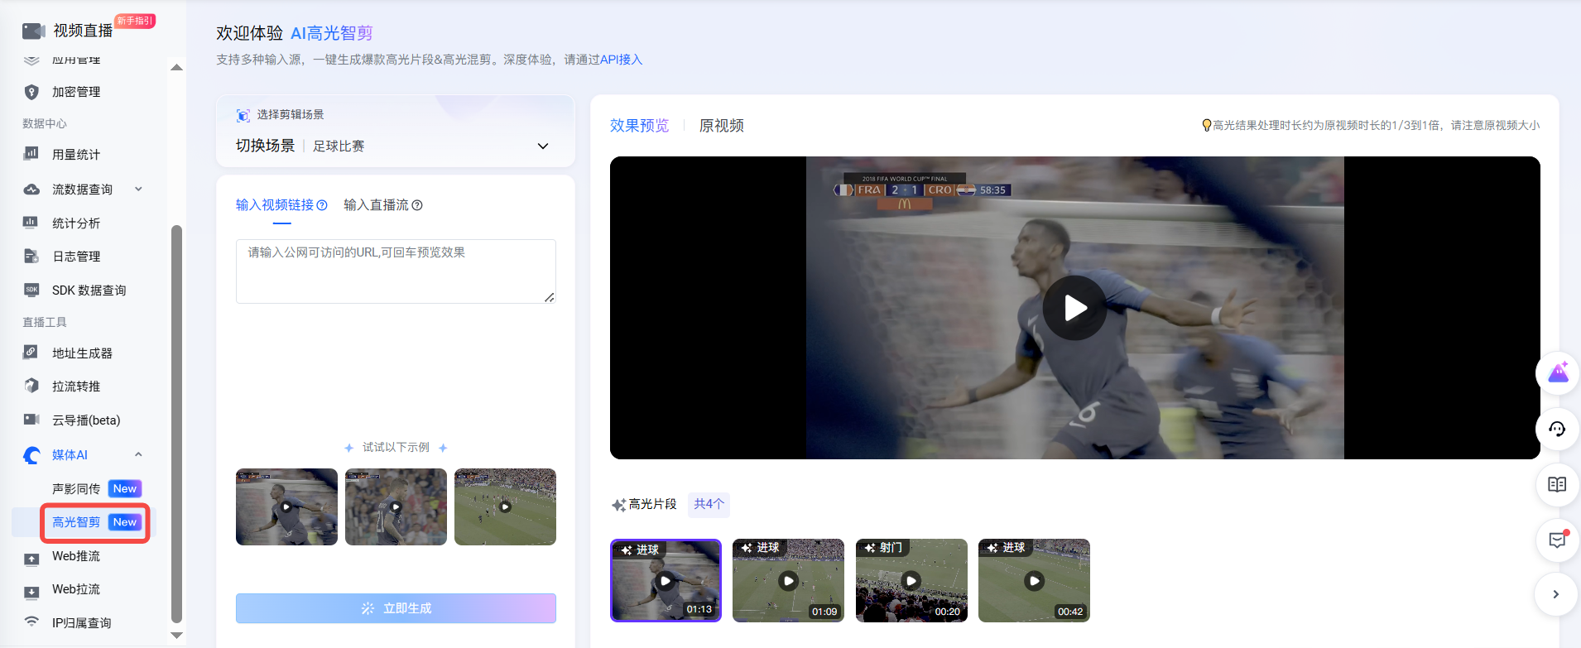The image size is (1581, 648).
Task: Open the documentation book icon
Action: pyautogui.click(x=1557, y=484)
